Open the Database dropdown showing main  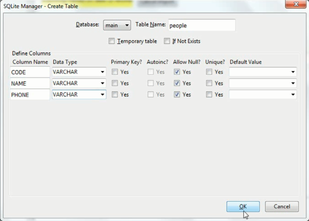[117, 25]
